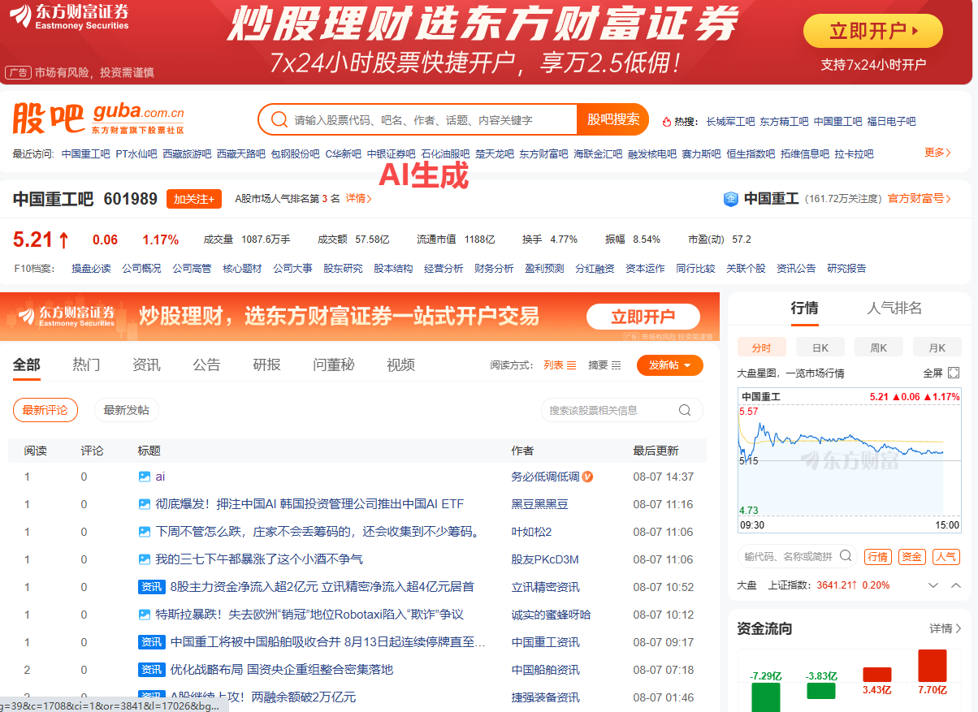Click the 股吧搜索 button
The width and height of the screenshot is (978, 712).
[x=613, y=119]
